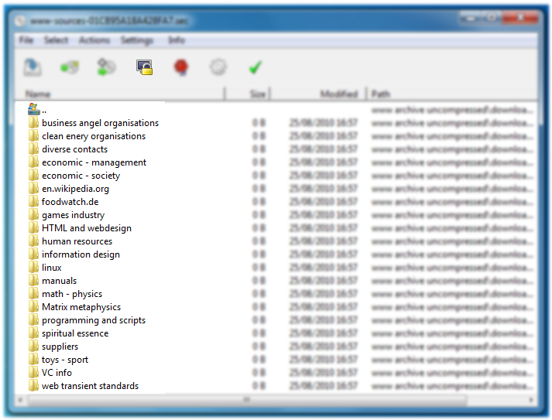Click folder icon next to foodwatch.de

click(33, 202)
